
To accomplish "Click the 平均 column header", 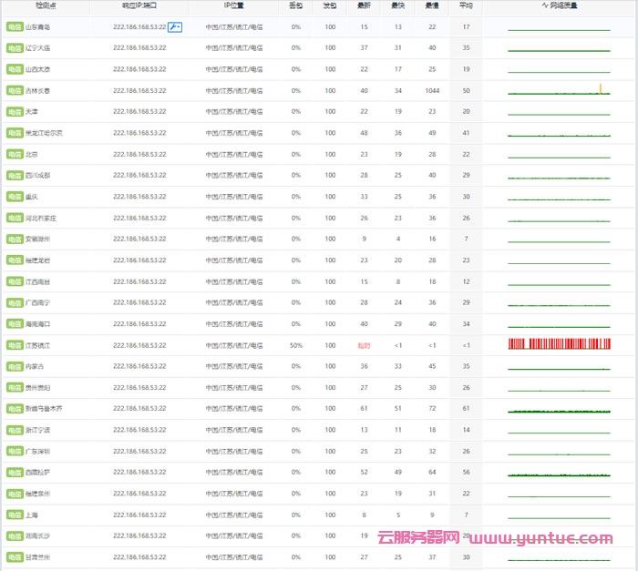I will (x=466, y=5).
